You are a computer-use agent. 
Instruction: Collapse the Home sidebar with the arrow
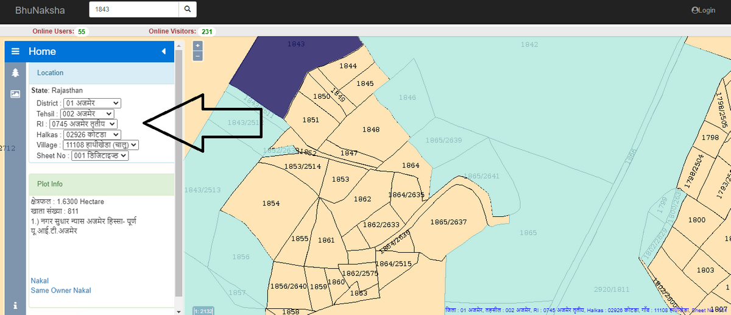click(163, 52)
